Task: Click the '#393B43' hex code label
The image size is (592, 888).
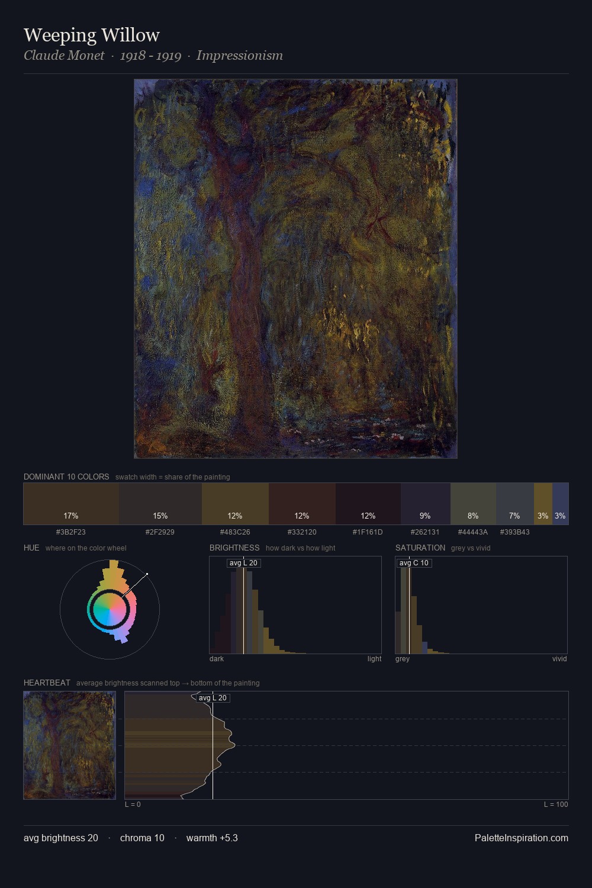Action: [x=515, y=532]
